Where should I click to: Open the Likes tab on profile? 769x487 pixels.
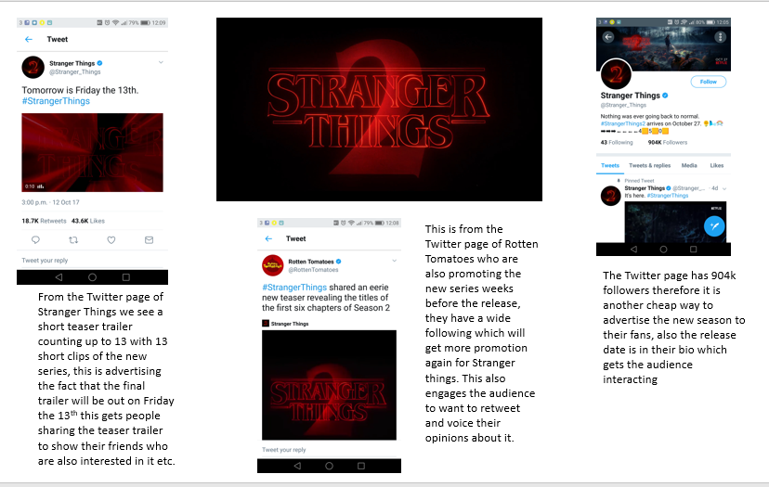pos(716,166)
